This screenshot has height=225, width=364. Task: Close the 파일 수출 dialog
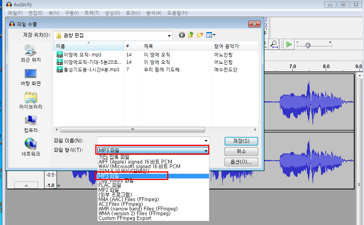[x=254, y=24]
